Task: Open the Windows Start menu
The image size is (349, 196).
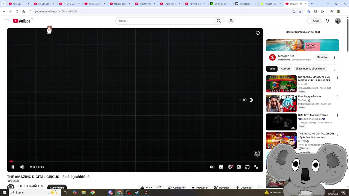Action: pyautogui.click(x=4, y=192)
